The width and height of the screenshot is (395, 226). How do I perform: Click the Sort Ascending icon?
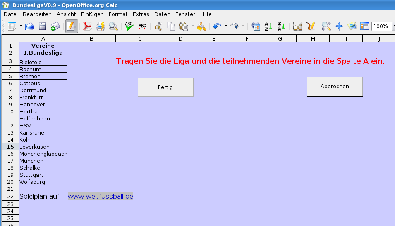(x=268, y=26)
